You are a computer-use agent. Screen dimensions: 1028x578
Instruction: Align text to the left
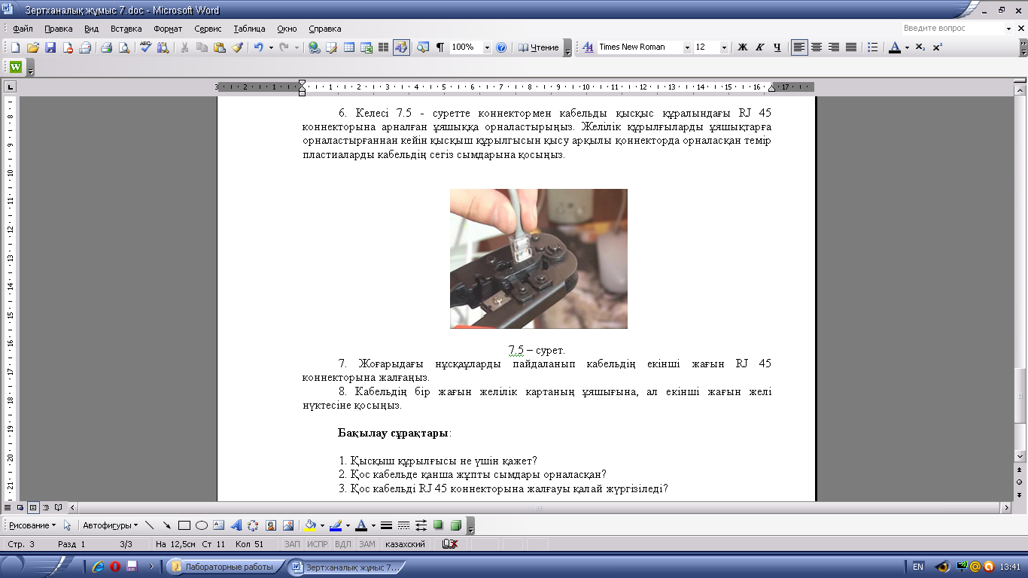tap(799, 47)
